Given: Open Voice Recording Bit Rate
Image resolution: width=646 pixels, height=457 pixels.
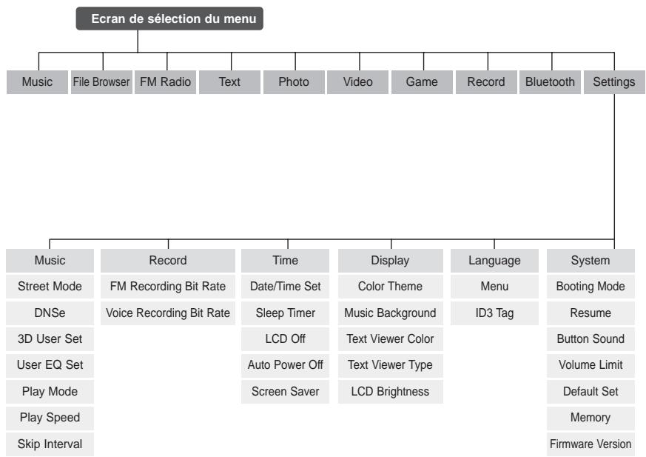Looking at the screenshot, I should click(168, 313).
